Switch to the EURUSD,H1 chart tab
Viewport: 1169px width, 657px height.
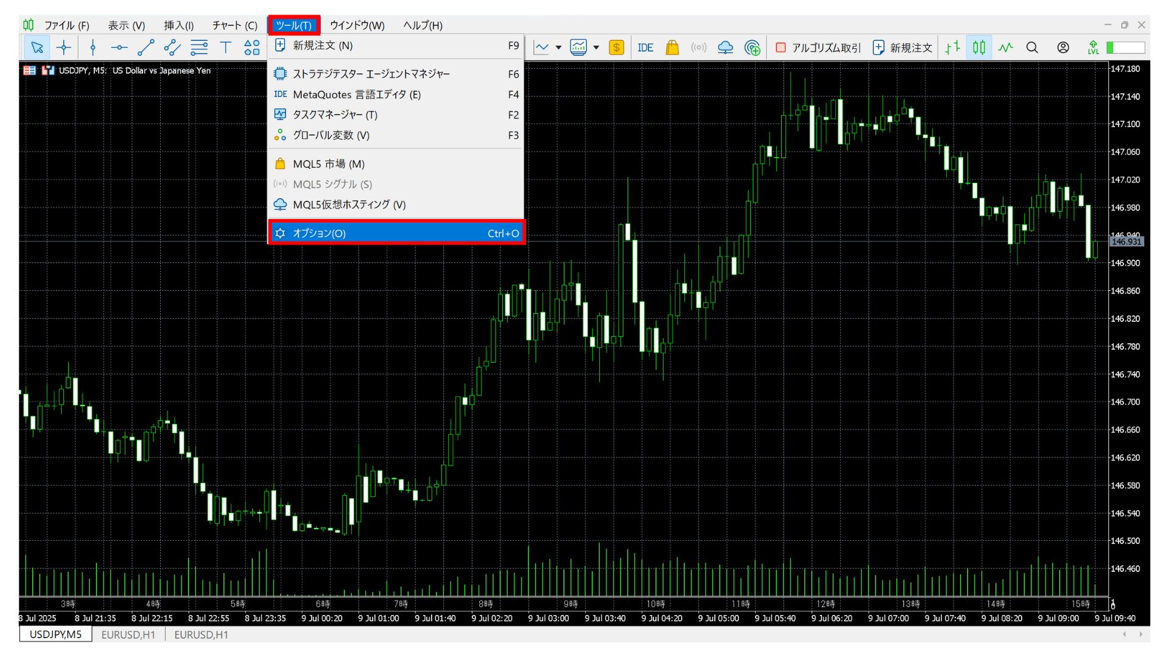coord(128,634)
